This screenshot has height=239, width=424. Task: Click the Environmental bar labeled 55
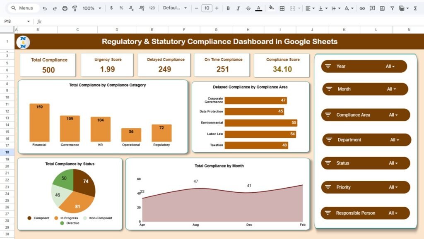pos(261,123)
